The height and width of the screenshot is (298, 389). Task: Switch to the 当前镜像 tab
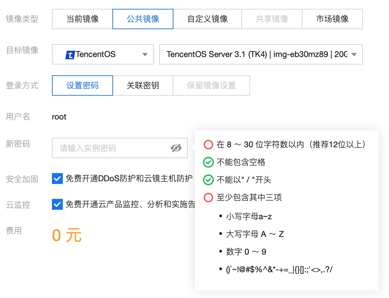point(82,19)
